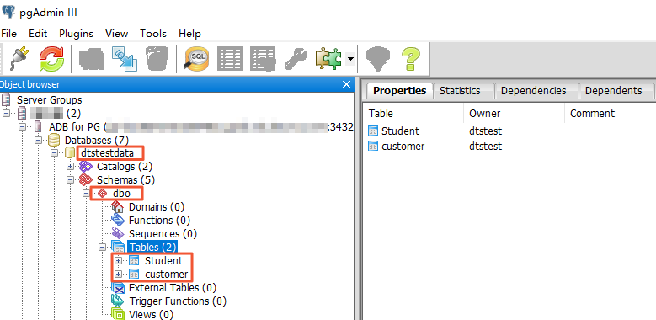
Task: Click the drop object trash icon
Action: coord(157,59)
